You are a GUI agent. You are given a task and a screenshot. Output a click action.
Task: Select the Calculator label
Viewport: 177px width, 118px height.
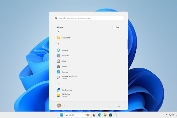coord(65,56)
